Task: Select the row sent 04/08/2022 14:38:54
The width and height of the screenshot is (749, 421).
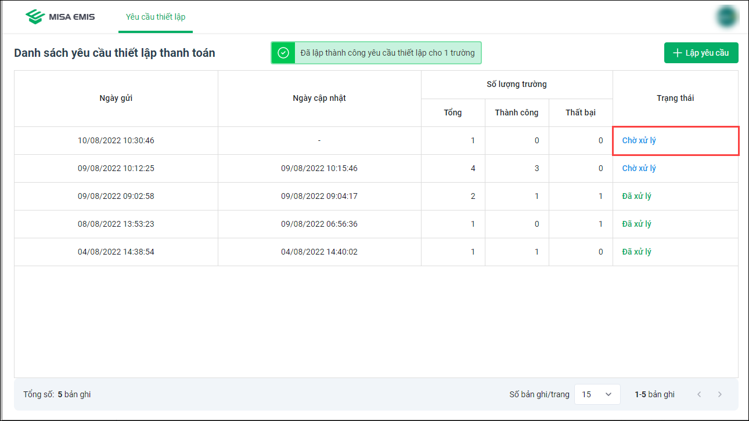Action: [x=116, y=252]
